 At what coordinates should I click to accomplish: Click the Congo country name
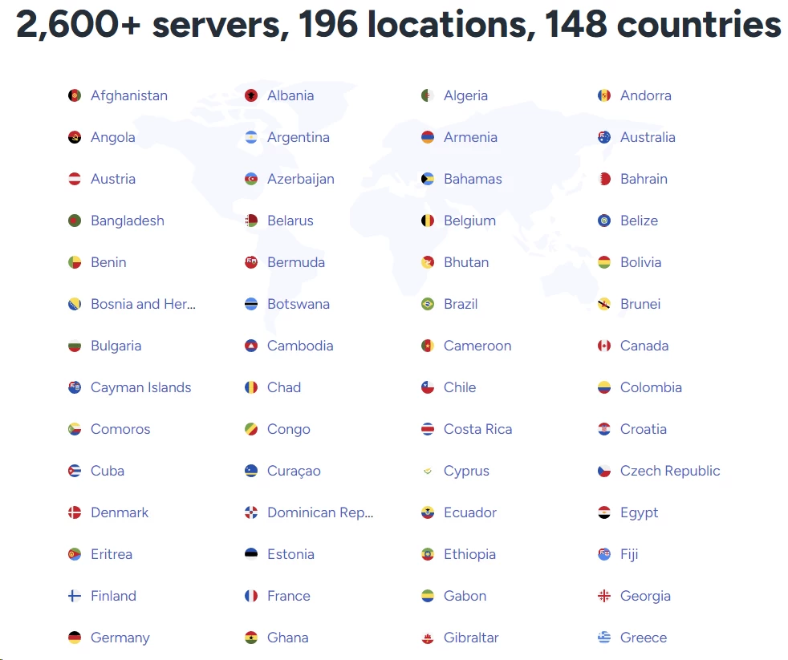(x=288, y=429)
